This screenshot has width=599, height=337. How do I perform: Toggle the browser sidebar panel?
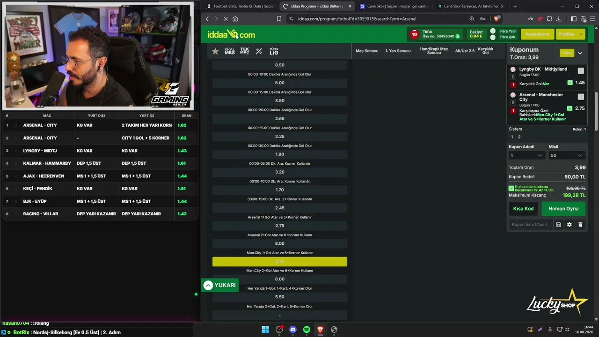[574, 19]
